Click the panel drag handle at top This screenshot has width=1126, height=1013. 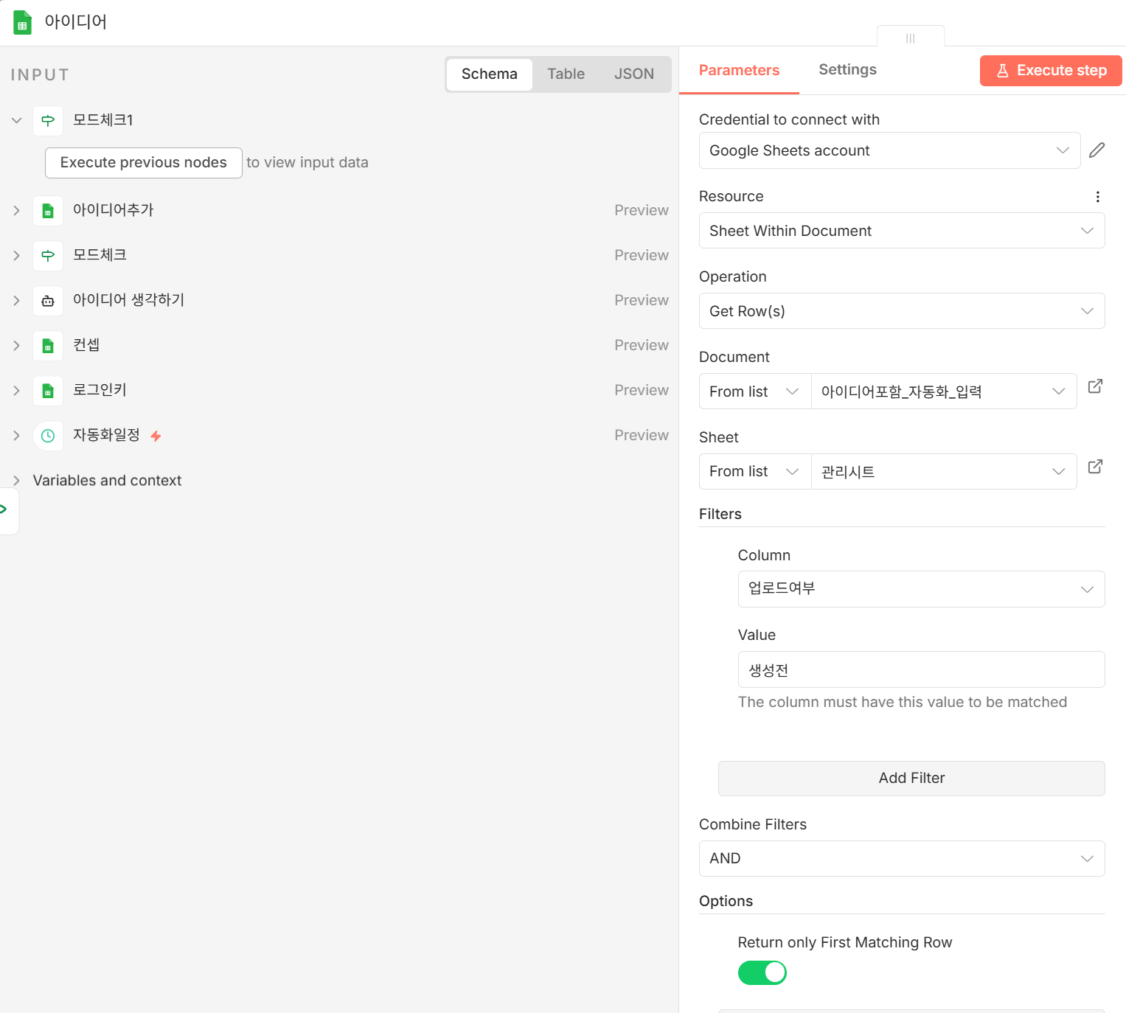[911, 38]
